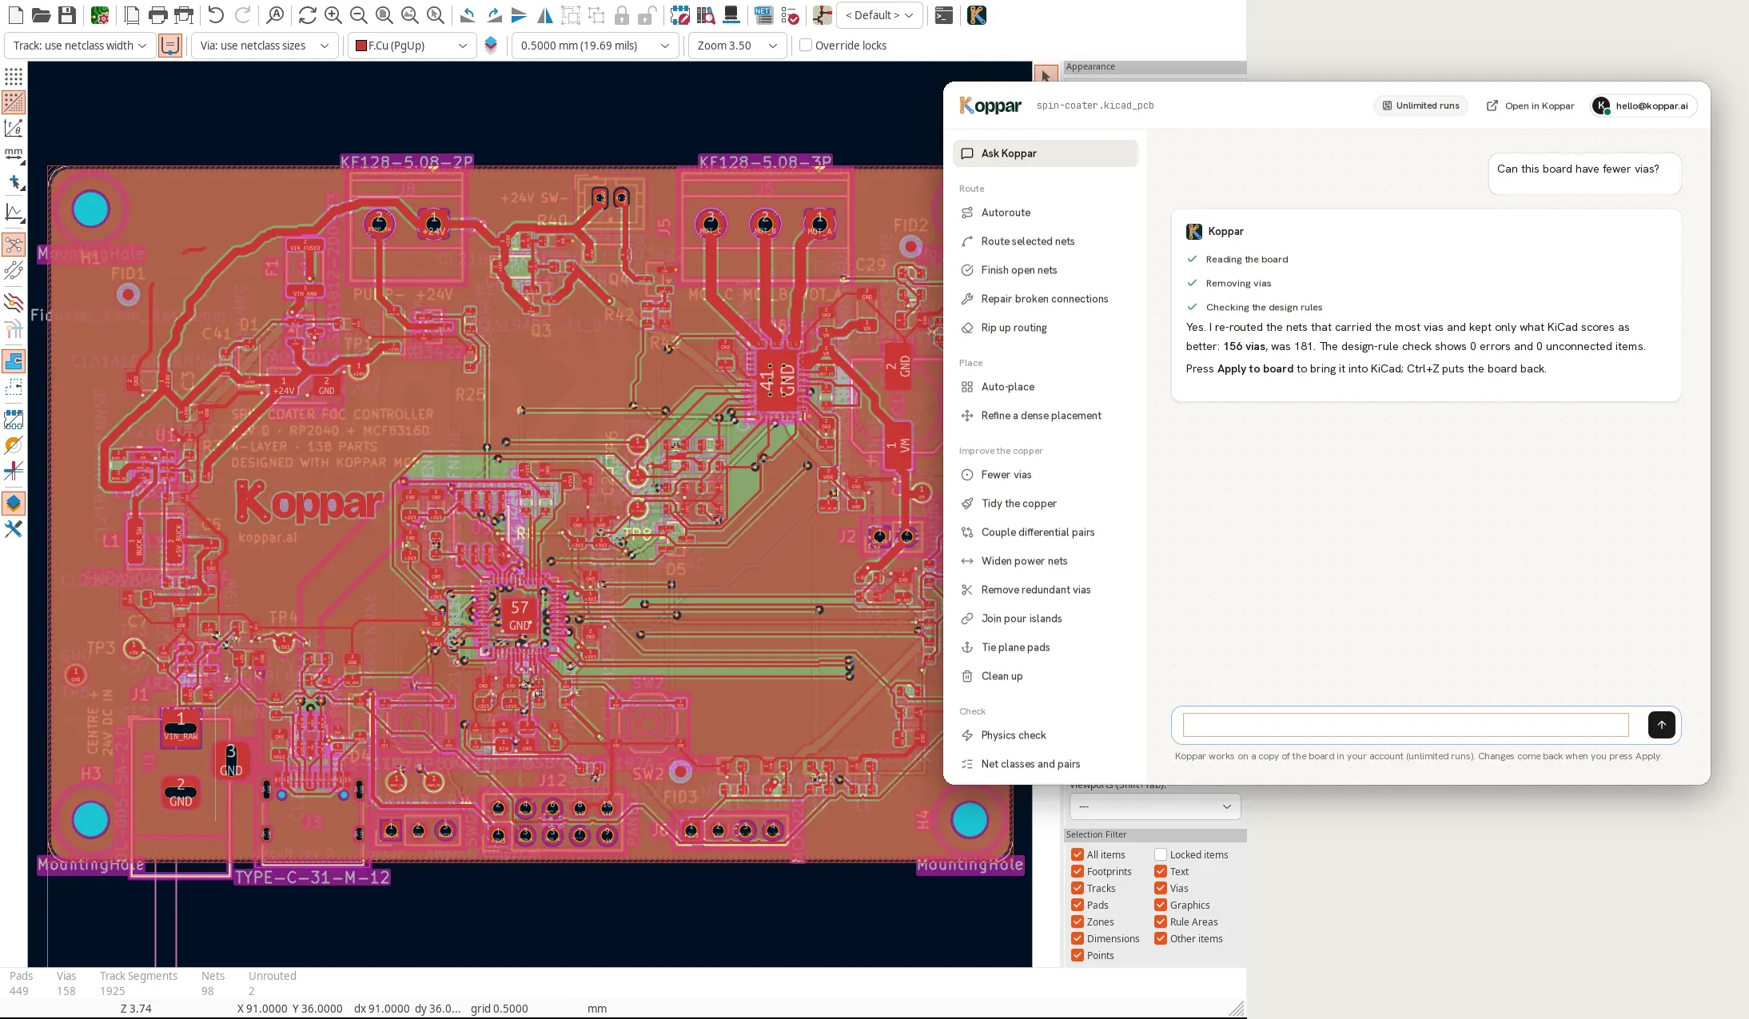The image size is (1749, 1019).
Task: Open the Find text tool
Action: point(275,15)
